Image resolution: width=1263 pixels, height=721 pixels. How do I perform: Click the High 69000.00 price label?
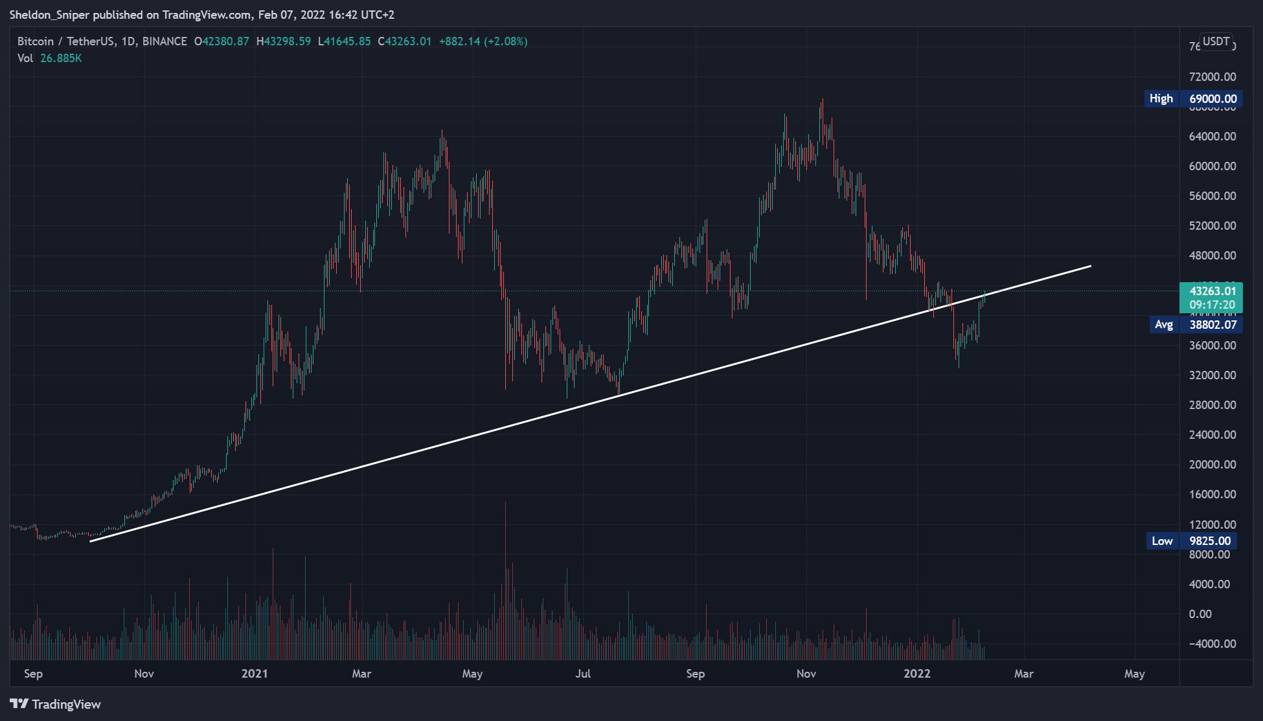coord(1193,98)
